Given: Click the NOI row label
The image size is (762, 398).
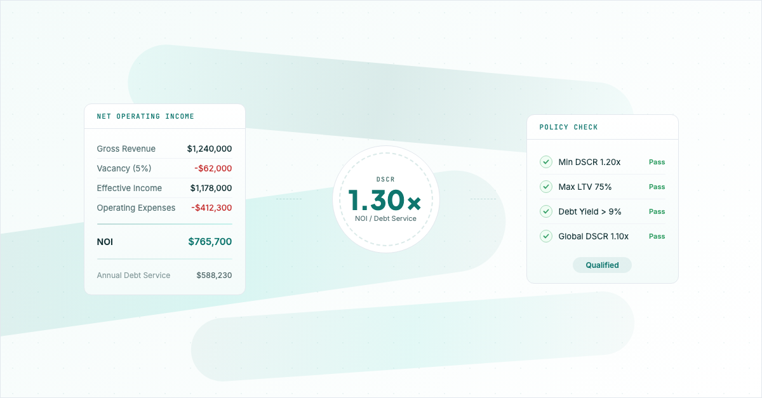Looking at the screenshot, I should point(105,242).
